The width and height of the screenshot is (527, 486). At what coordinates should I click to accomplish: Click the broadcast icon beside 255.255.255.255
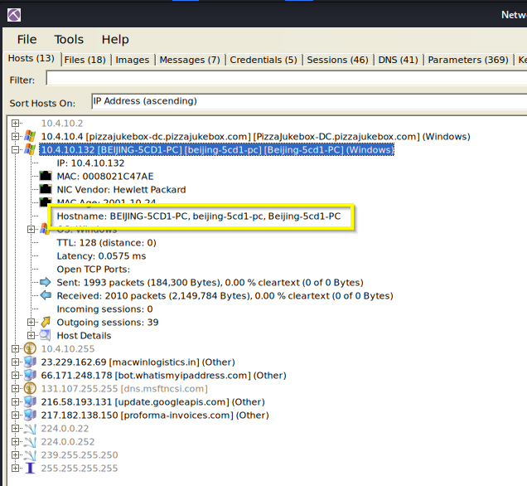[29, 469]
